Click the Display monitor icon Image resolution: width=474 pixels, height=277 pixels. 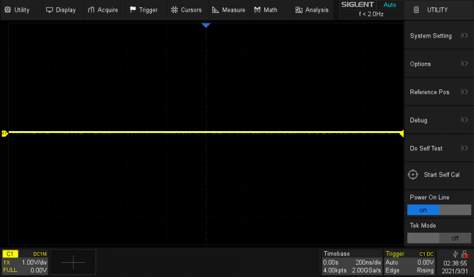(49, 10)
